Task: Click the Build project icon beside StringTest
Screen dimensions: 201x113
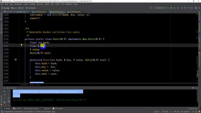Action: click(151, 8)
